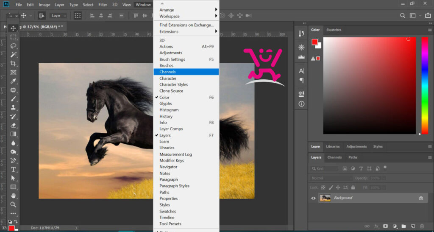
Task: Toggle Show Transform Controls in options bar
Action: pyautogui.click(x=78, y=16)
